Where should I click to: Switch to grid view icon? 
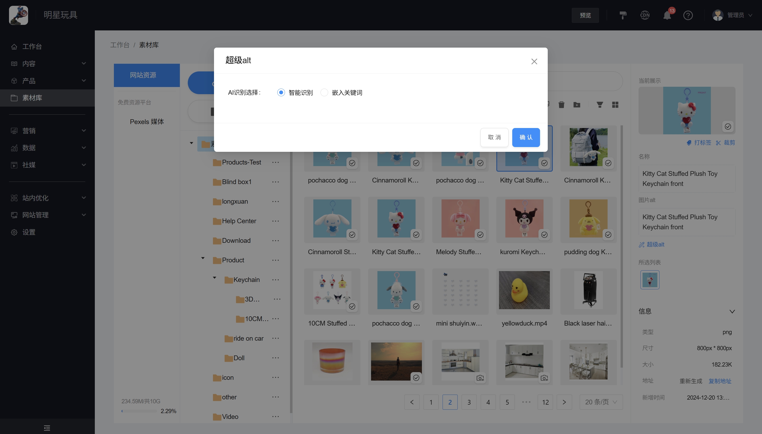point(615,105)
